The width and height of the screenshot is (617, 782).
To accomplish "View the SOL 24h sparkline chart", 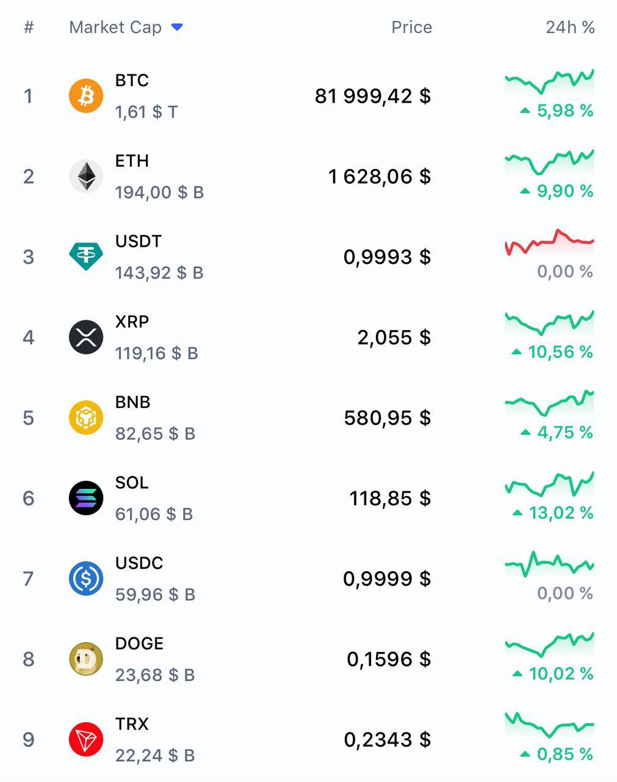I will click(x=550, y=484).
